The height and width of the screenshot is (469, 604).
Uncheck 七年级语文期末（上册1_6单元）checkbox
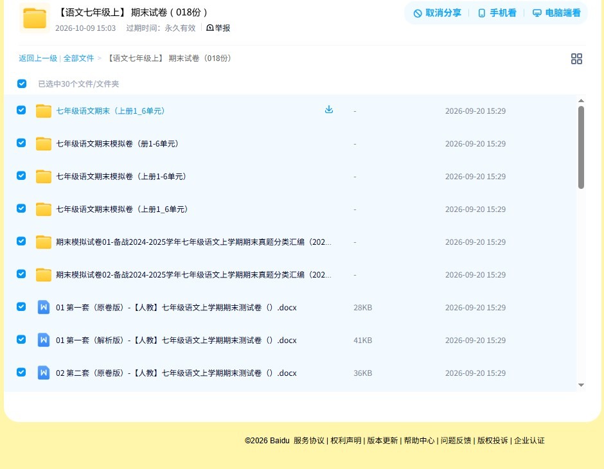21,110
